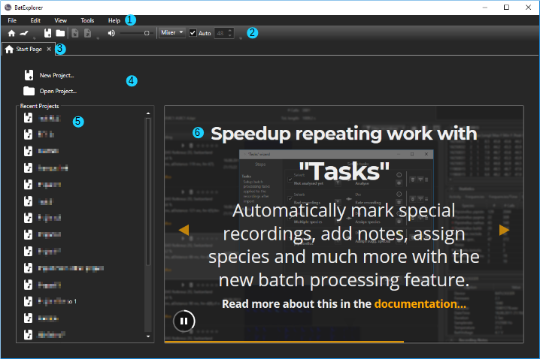Click Open Project... on the start page
The image size is (540, 359).
[50, 91]
